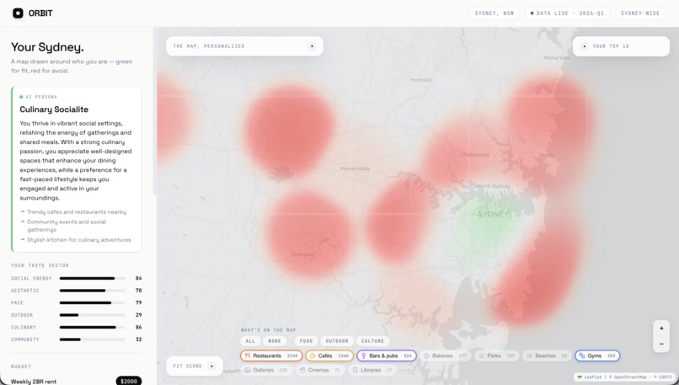Click 'Stylish kitchen for culinary adventures' item
This screenshot has height=385, width=679.
[79, 240]
